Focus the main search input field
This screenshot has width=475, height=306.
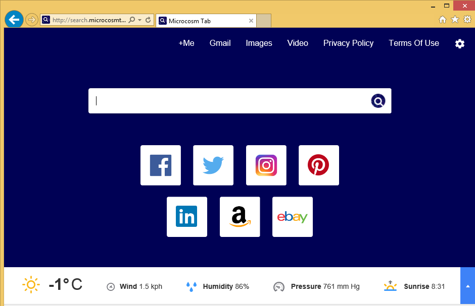[x=230, y=101]
